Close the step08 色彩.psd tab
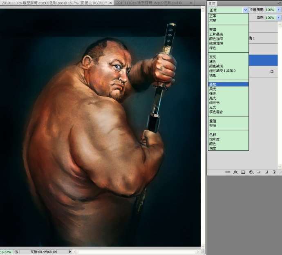Image resolution: width=282 pixels, height=255 pixels. [111, 3]
